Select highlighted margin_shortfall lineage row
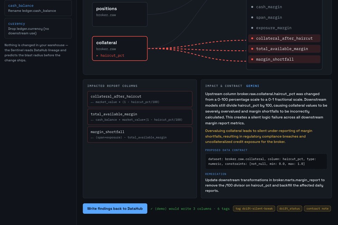Viewport: 338px width, 225px height. (x=284, y=59)
